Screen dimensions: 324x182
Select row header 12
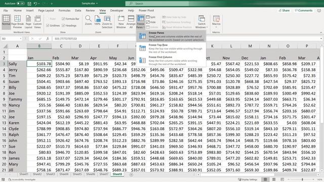(4, 117)
